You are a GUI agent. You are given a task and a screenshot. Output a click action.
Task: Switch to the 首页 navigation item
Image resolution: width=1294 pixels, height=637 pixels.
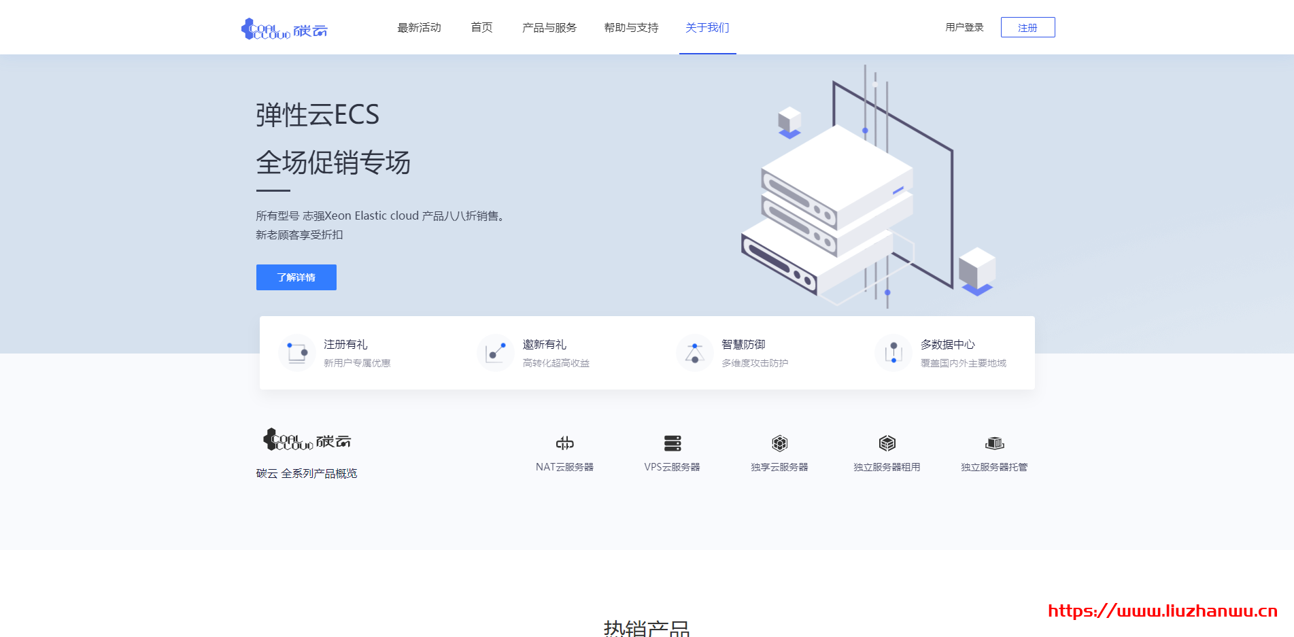coord(481,27)
